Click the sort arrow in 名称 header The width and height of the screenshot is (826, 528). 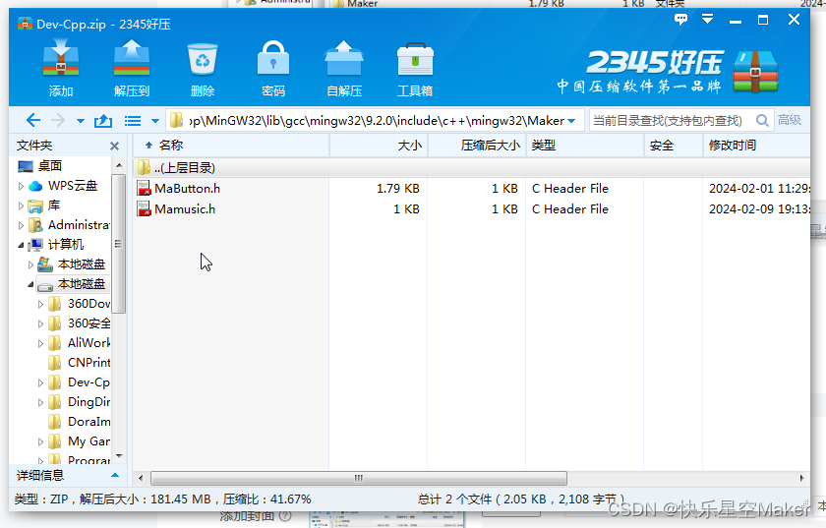[148, 146]
